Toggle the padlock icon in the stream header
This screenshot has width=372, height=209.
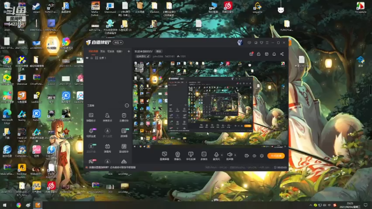point(259,54)
